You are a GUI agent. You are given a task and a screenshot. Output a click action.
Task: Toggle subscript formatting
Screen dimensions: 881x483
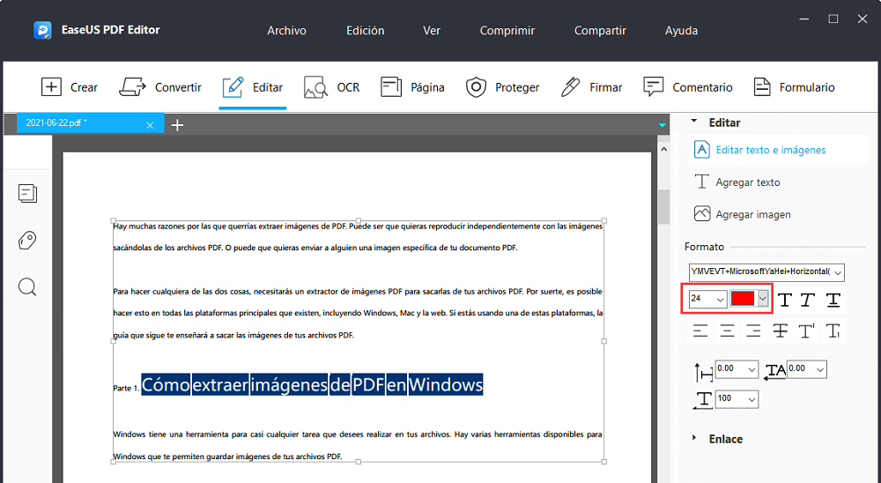click(833, 331)
